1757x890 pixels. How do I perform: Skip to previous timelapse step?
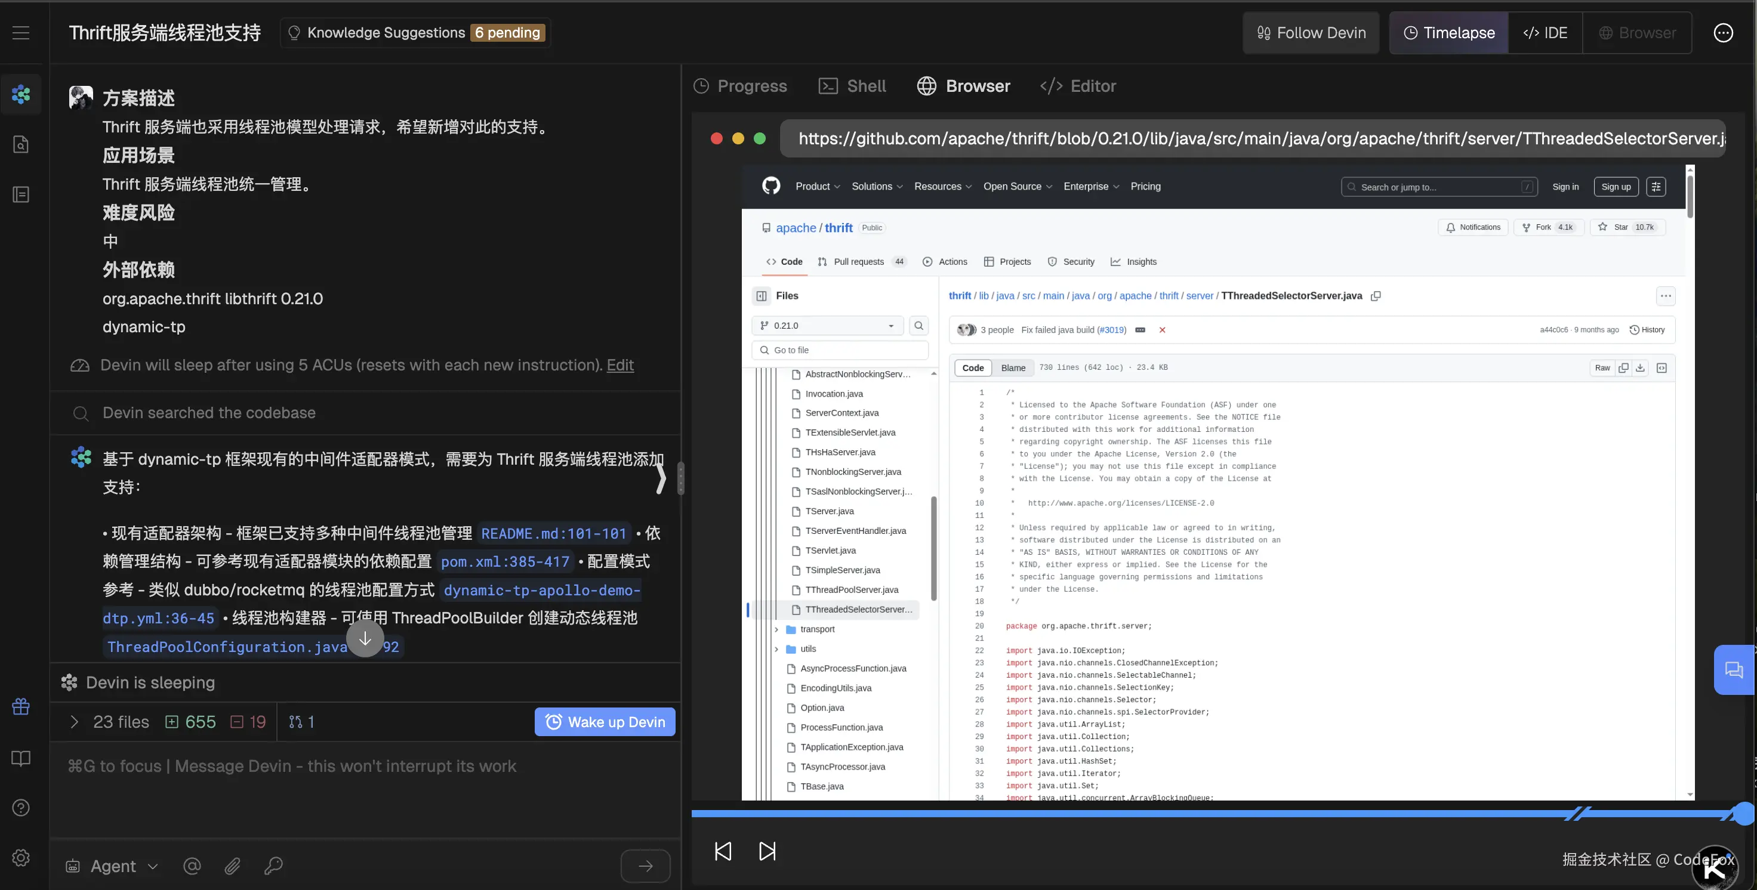pos(723,851)
